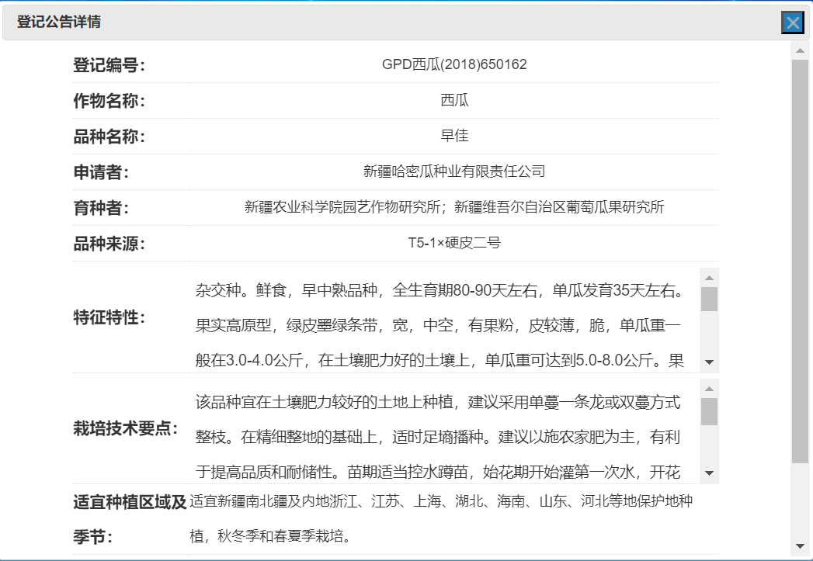
Task: Click the 特征特性 text starting 杂交种。鲜食
Action: pyautogui.click(x=440, y=291)
